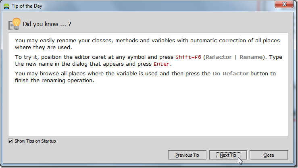Show the Next Tip
298x168 pixels.
[228, 155]
